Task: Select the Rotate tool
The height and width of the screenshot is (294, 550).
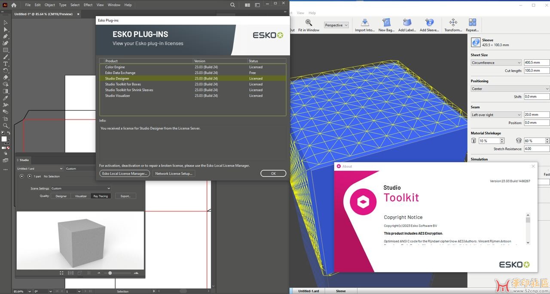Action: pos(6,70)
